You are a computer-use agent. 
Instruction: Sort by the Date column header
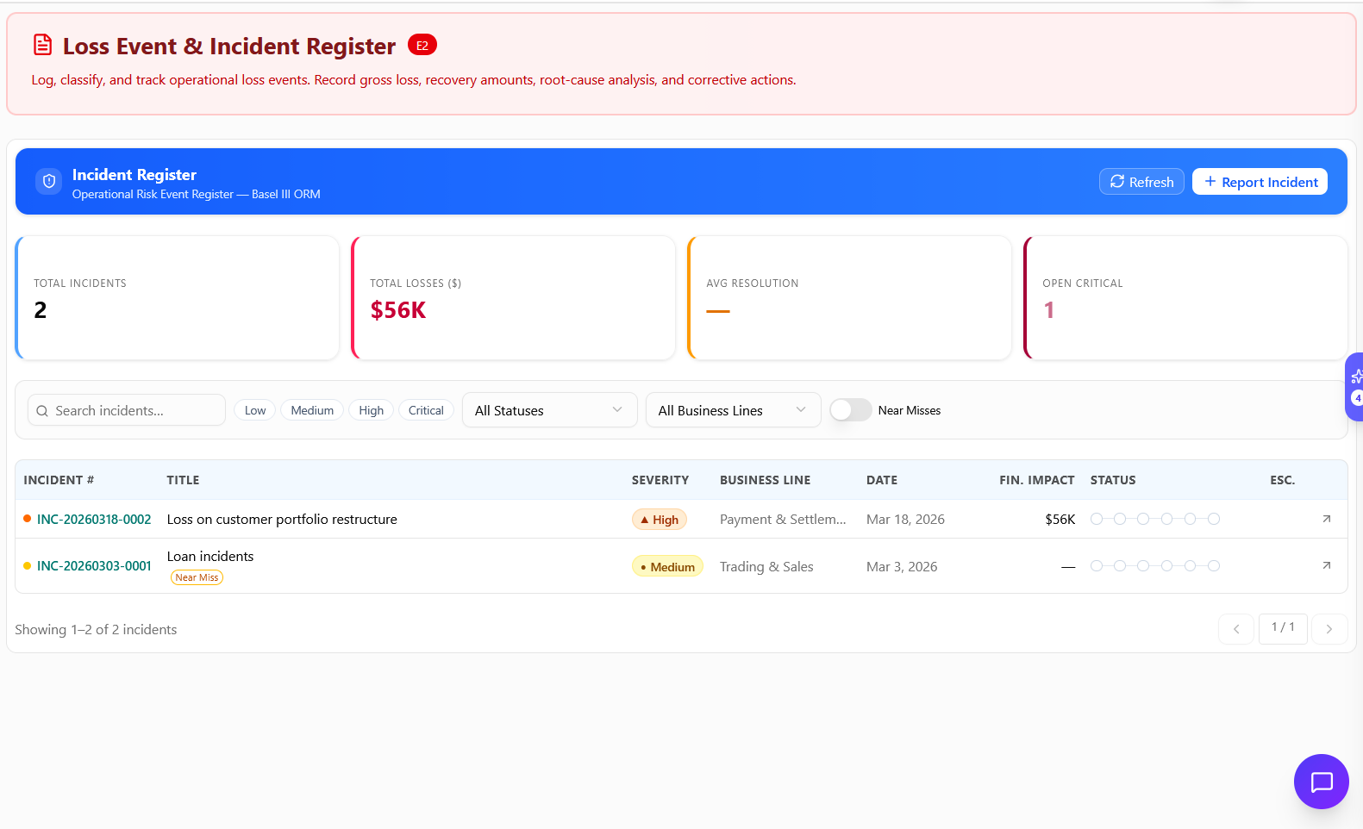pos(881,480)
